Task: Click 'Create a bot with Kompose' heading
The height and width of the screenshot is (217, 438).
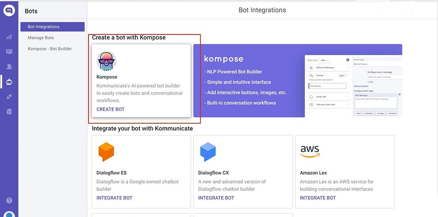Action: (129, 38)
